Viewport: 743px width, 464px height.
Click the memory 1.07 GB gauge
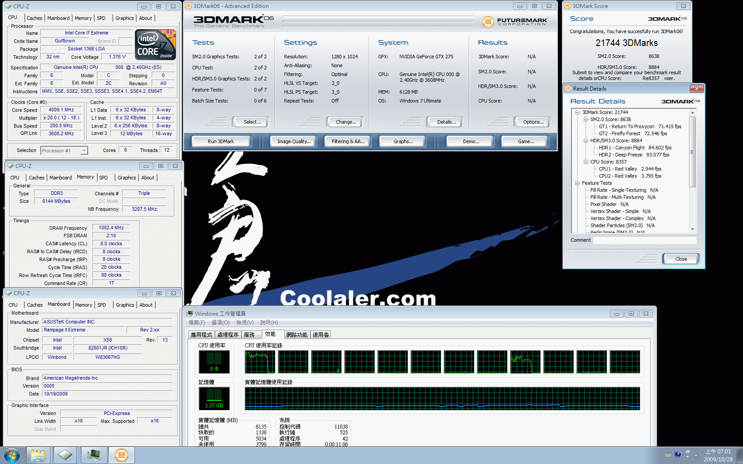point(214,399)
